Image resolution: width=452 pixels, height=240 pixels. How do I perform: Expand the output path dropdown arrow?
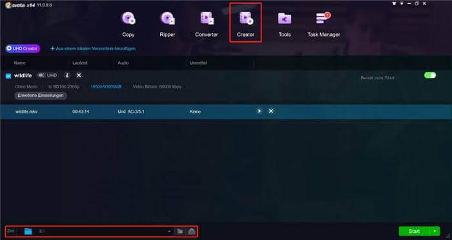click(169, 232)
